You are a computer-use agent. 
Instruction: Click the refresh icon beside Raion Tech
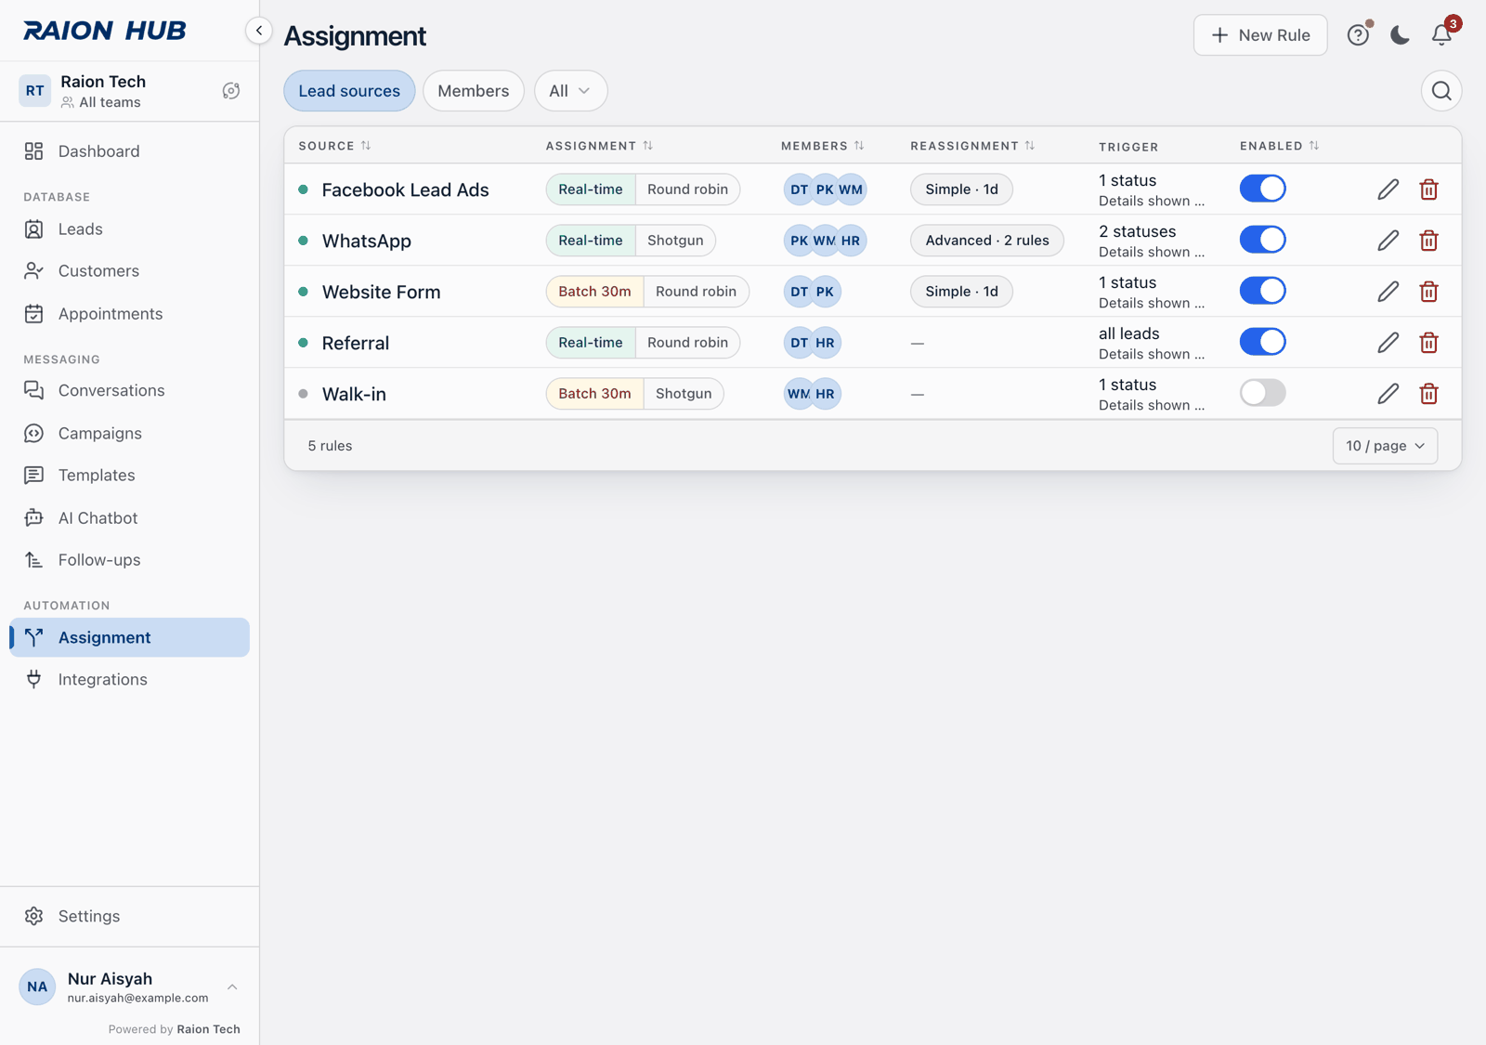231,91
